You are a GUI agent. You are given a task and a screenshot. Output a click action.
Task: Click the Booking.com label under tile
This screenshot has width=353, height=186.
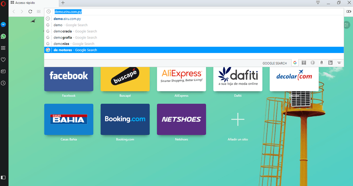(125, 139)
